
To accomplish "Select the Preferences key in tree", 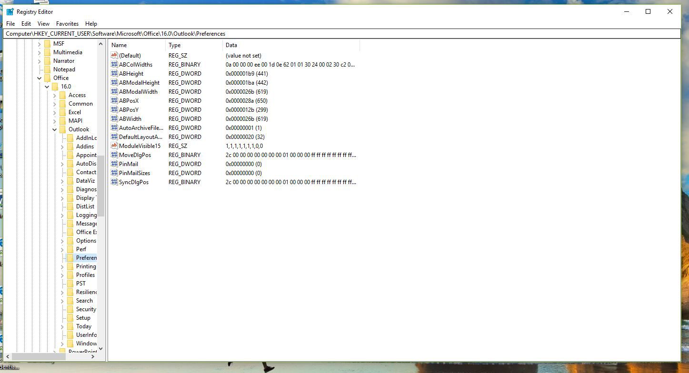I will [86, 258].
